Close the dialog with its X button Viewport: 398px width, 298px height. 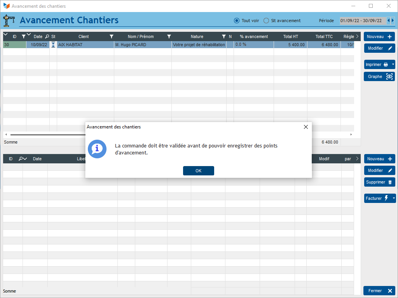pyautogui.click(x=305, y=127)
